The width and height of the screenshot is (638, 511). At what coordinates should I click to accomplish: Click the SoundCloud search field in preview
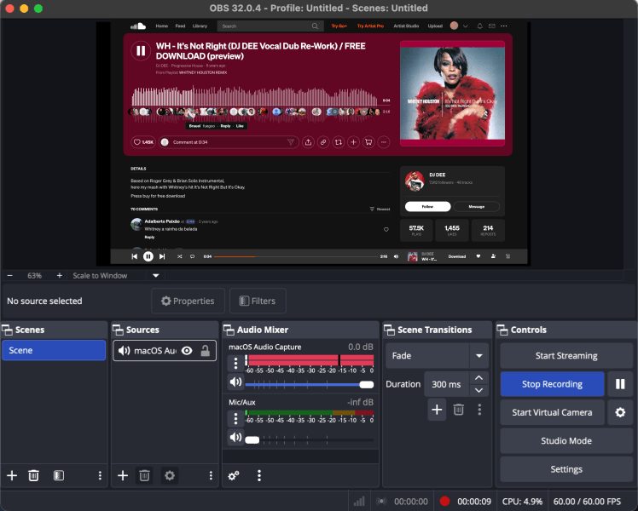click(270, 26)
